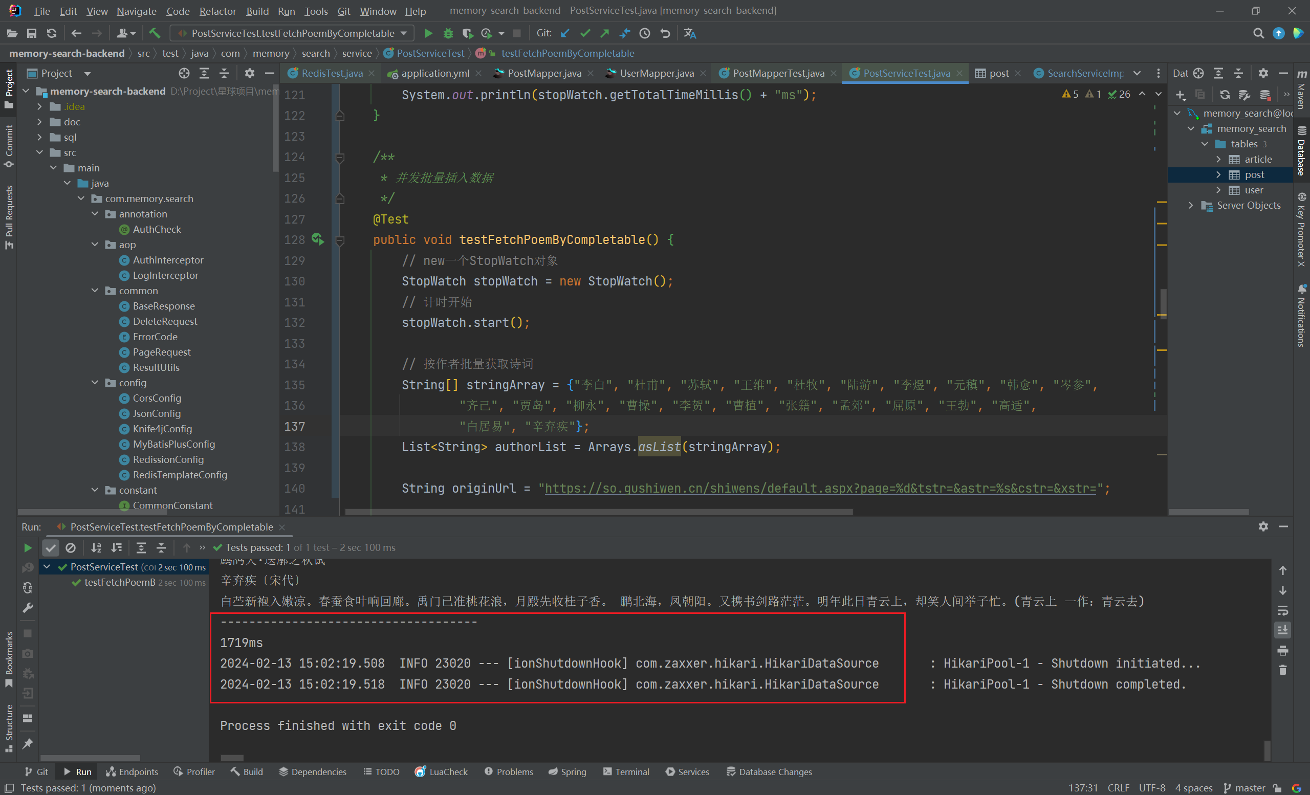Open the Services tool window
1310x795 pixels.
tap(687, 771)
